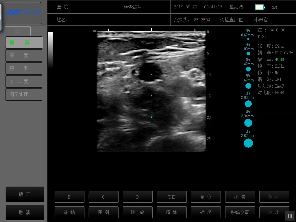Open the 频率 (frequency) adjustment option
Image resolution: width=296 pixels, height=222 pixels.
coord(24,69)
